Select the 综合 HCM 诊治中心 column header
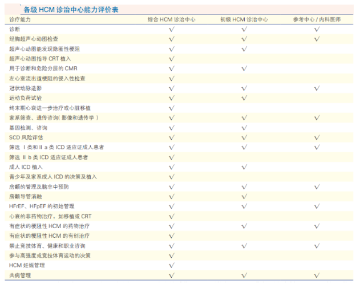 point(171,19)
